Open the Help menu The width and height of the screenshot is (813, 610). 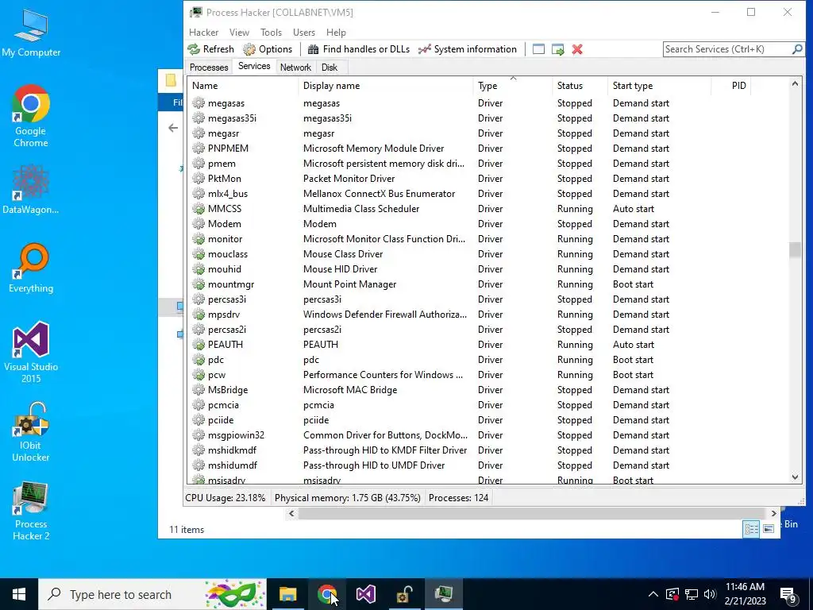336,32
